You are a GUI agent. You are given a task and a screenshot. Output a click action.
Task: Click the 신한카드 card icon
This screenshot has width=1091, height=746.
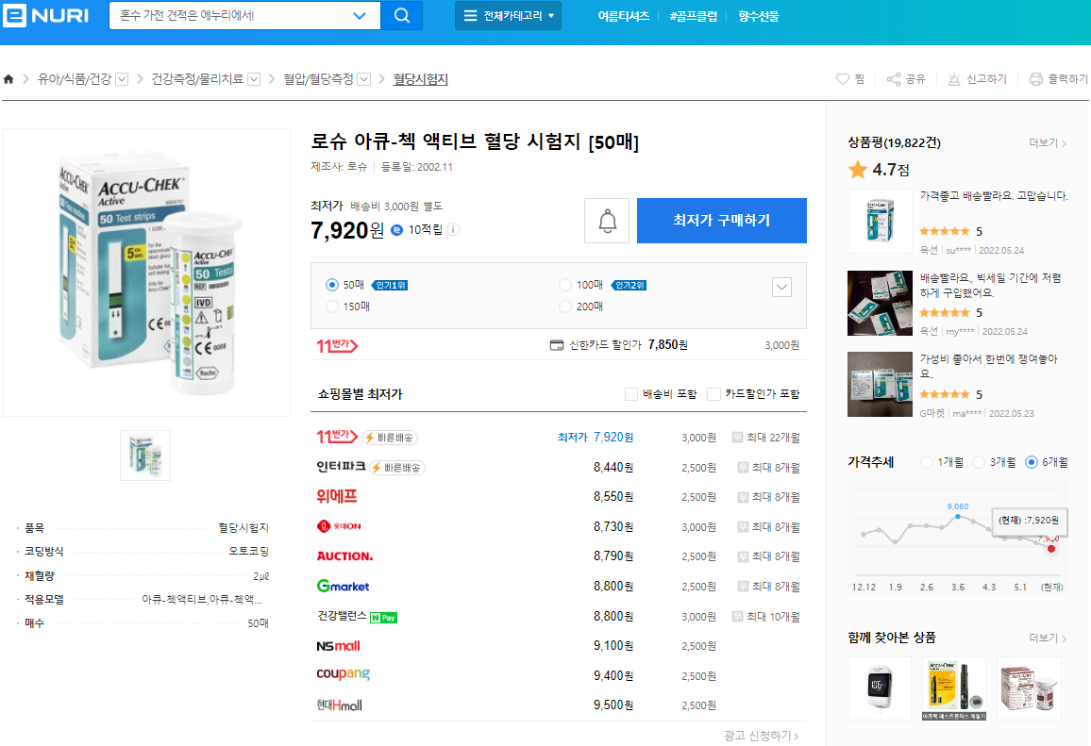click(557, 345)
